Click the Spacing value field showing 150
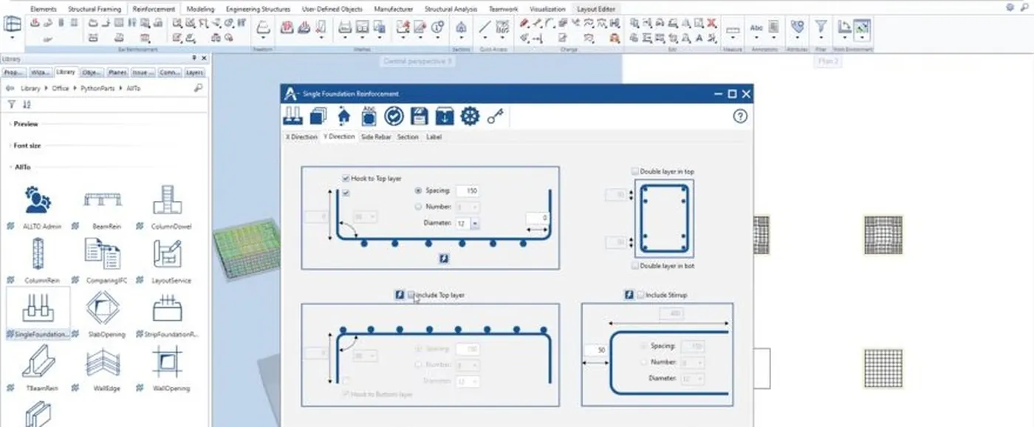Screen dimensions: 1034x427 coord(468,191)
